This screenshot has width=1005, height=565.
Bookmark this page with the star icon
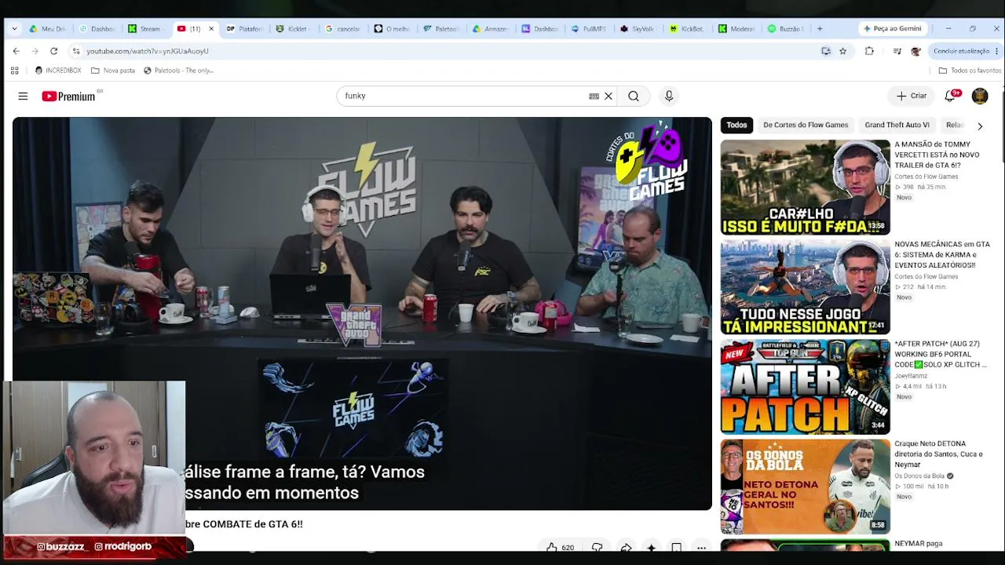point(843,51)
